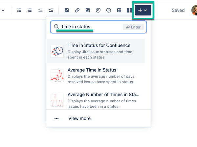This screenshot has height=147, width=197.
Task: Insert an action item checkbox
Action: (67, 10)
